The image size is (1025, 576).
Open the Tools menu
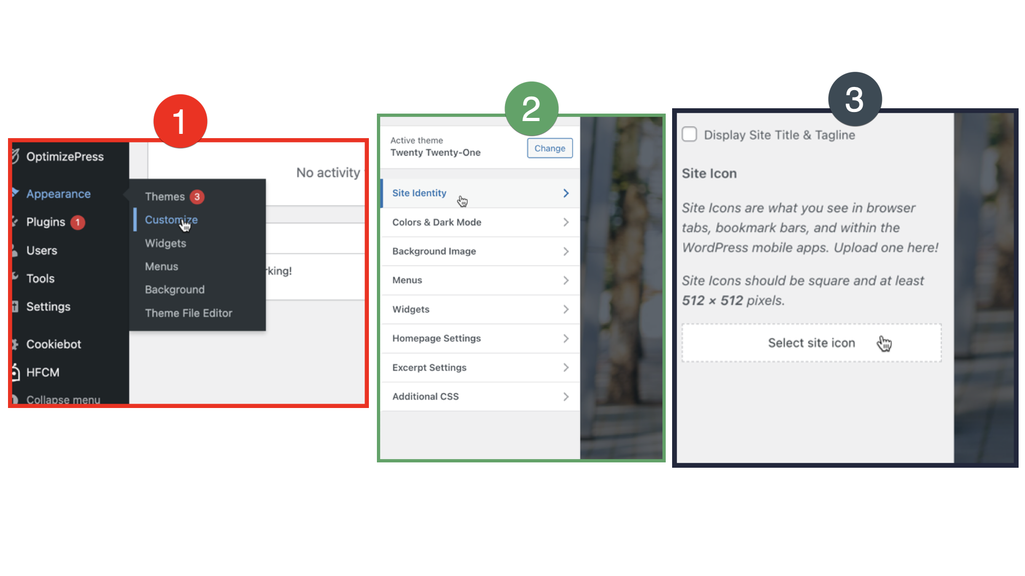(x=41, y=278)
